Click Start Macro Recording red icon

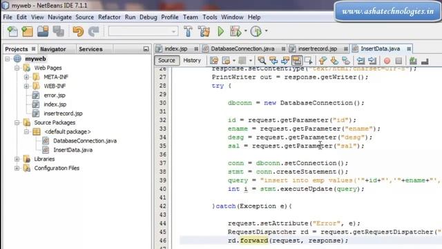click(x=387, y=61)
